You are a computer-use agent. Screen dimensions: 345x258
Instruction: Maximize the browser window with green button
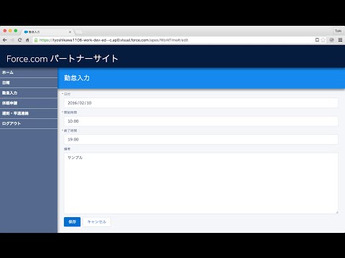click(x=16, y=31)
